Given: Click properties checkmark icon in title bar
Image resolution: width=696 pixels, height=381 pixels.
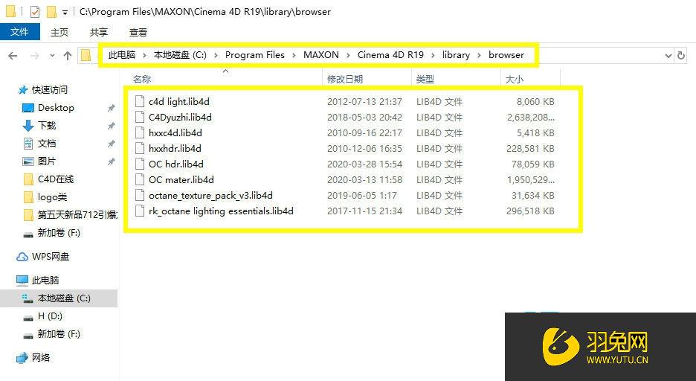Looking at the screenshot, I should 35,12.
